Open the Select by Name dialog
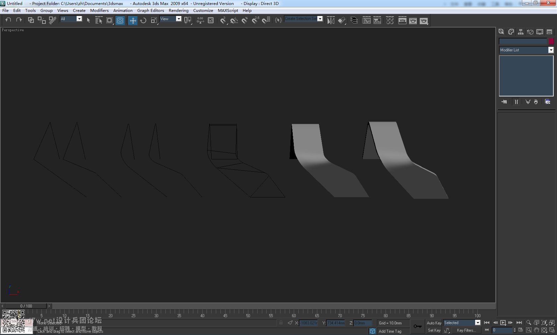The image size is (557, 335). [99, 20]
